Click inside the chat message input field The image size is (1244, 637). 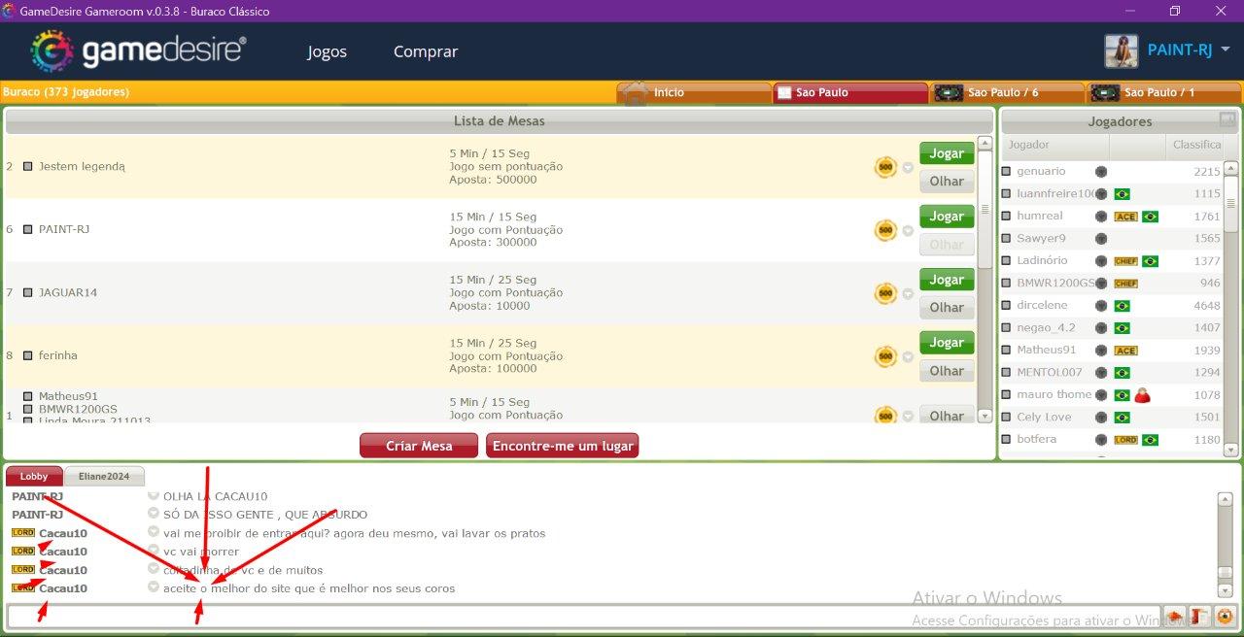click(x=583, y=617)
